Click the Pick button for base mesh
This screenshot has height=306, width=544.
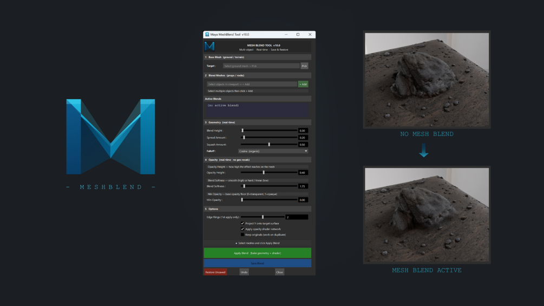click(304, 66)
